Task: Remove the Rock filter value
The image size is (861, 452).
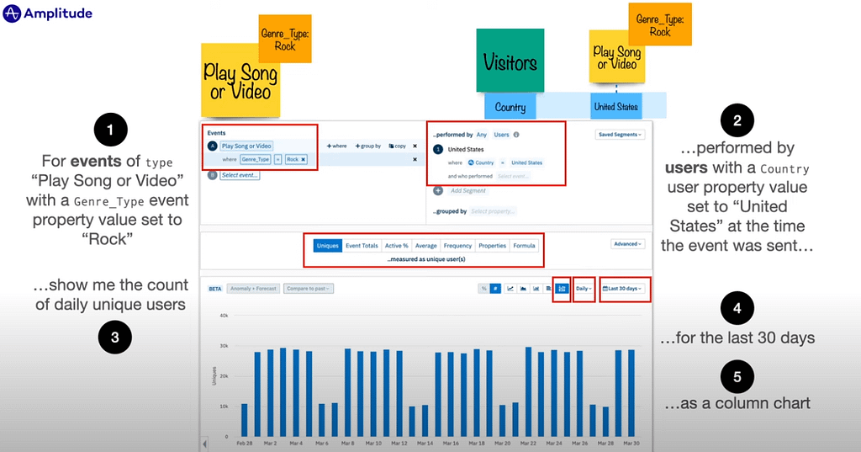Action: point(303,159)
